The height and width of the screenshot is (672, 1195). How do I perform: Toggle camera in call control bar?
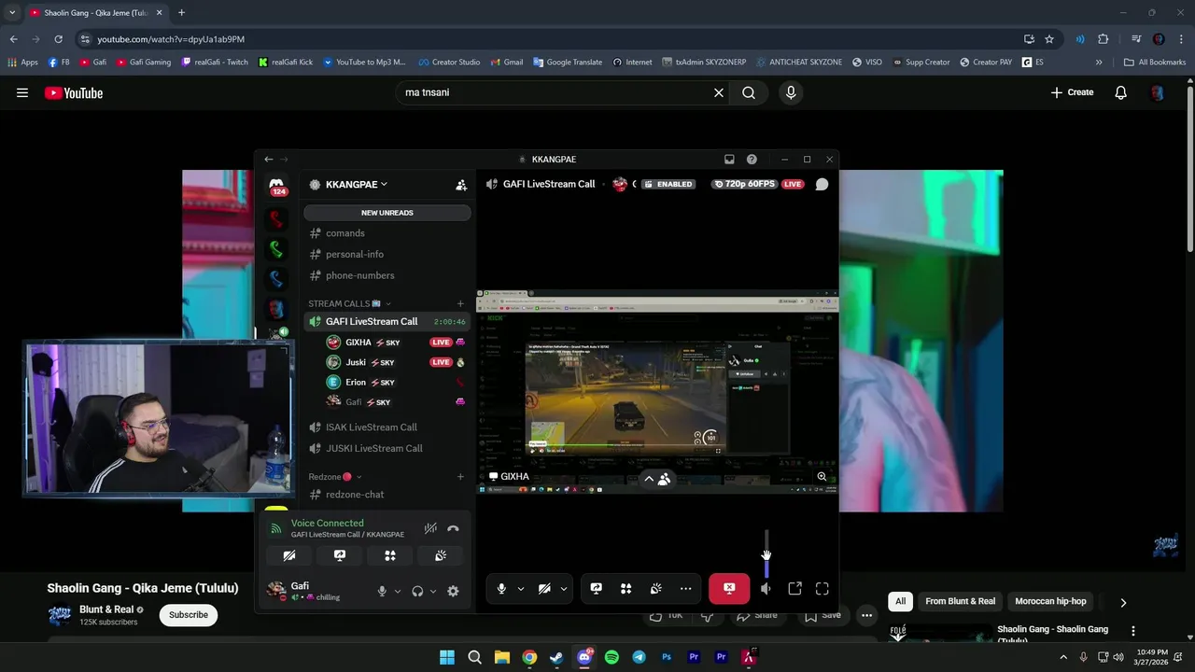pos(544,589)
